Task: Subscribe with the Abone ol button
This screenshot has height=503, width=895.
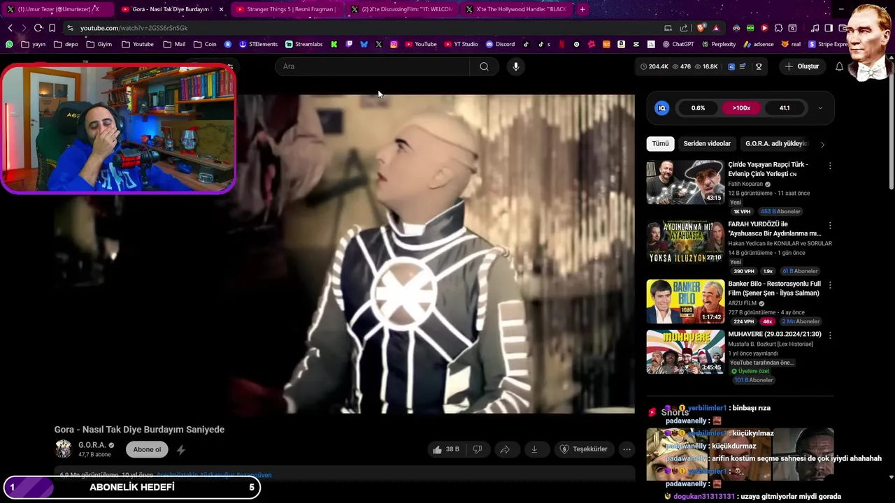Action: point(147,450)
